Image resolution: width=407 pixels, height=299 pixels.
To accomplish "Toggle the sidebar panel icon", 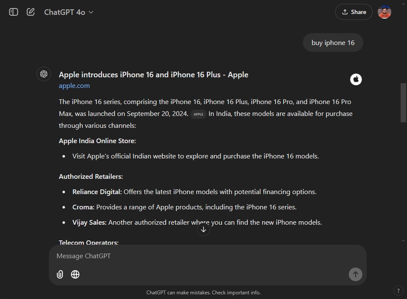I will click(x=14, y=12).
